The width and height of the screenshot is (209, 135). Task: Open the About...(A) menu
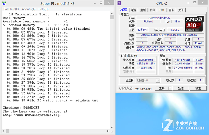[28, 9]
